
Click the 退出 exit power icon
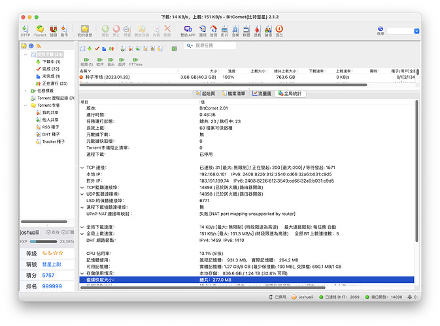tap(279, 31)
